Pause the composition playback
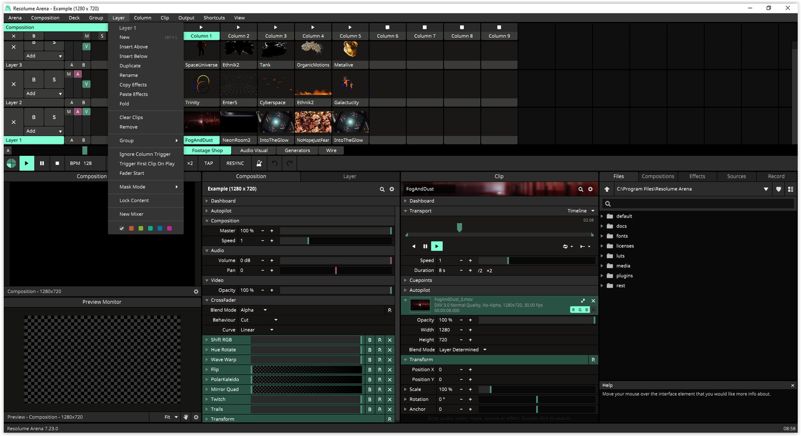Image resolution: width=801 pixels, height=436 pixels. click(x=41, y=163)
